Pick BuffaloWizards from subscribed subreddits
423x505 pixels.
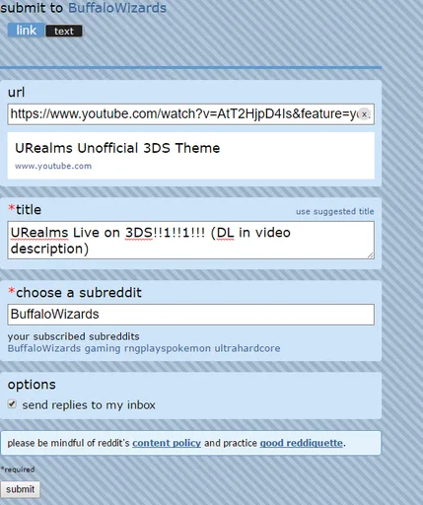pyautogui.click(x=44, y=348)
